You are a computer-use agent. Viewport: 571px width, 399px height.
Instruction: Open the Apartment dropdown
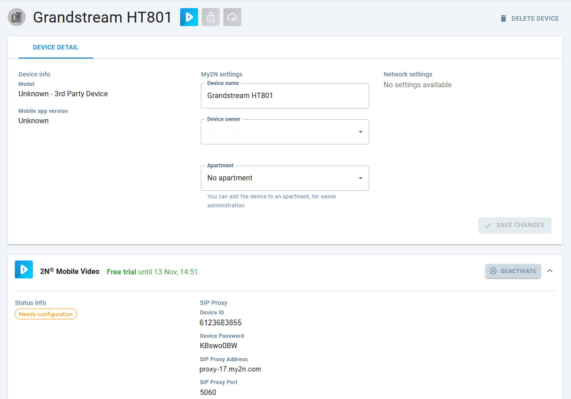[285, 178]
